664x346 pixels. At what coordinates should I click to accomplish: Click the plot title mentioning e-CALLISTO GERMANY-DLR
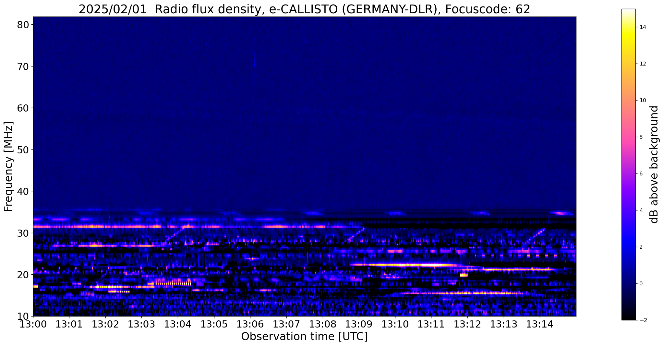point(304,9)
